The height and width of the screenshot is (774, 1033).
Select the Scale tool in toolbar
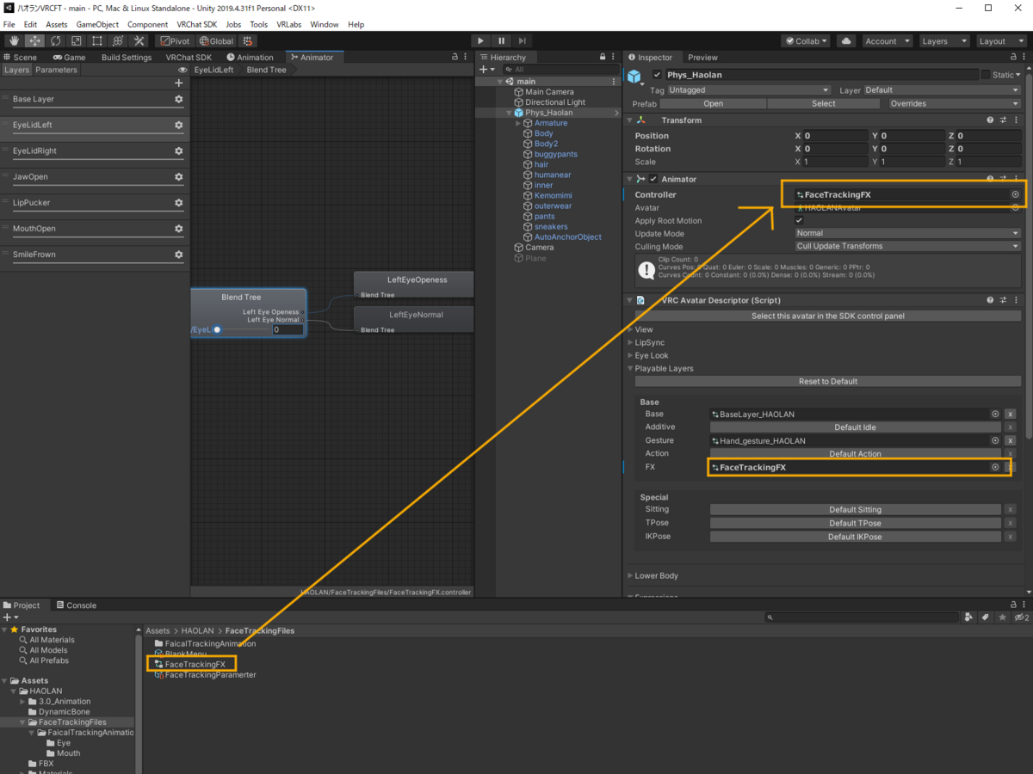pos(77,40)
